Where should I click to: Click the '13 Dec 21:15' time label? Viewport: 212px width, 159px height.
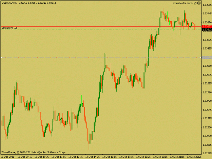(x=177, y=157)
